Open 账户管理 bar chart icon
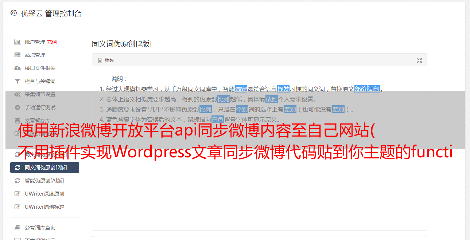This screenshot has width=470, height=240. click(x=17, y=42)
